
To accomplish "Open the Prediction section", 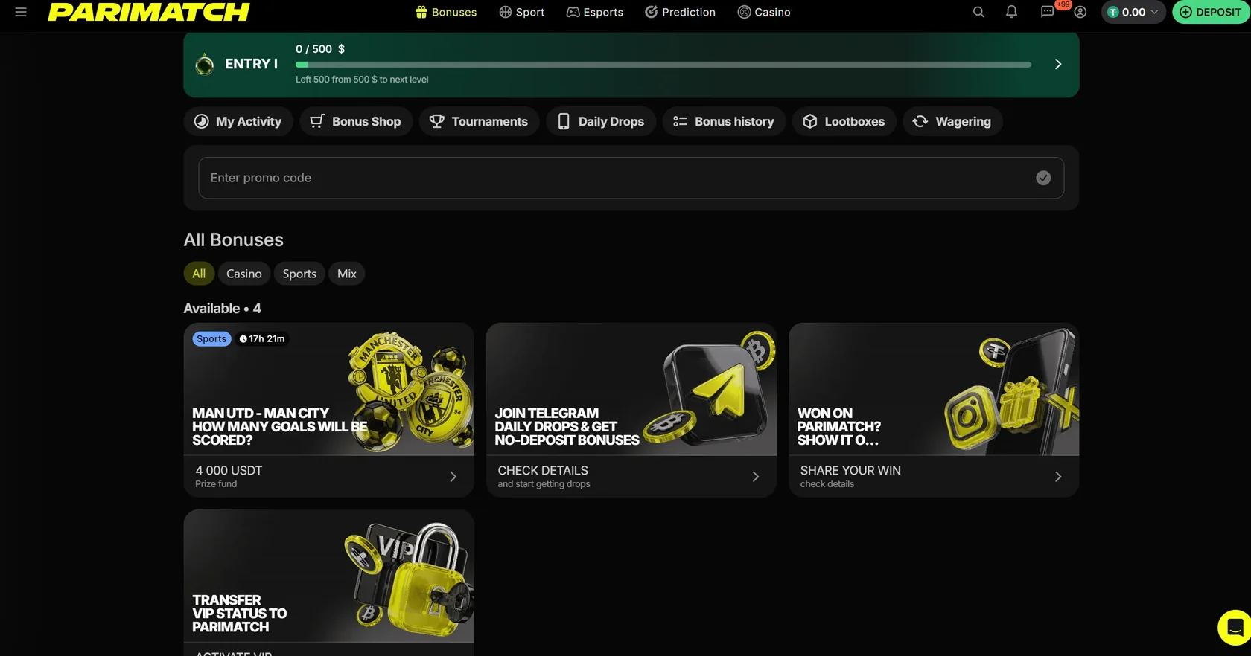I will pyautogui.click(x=680, y=12).
